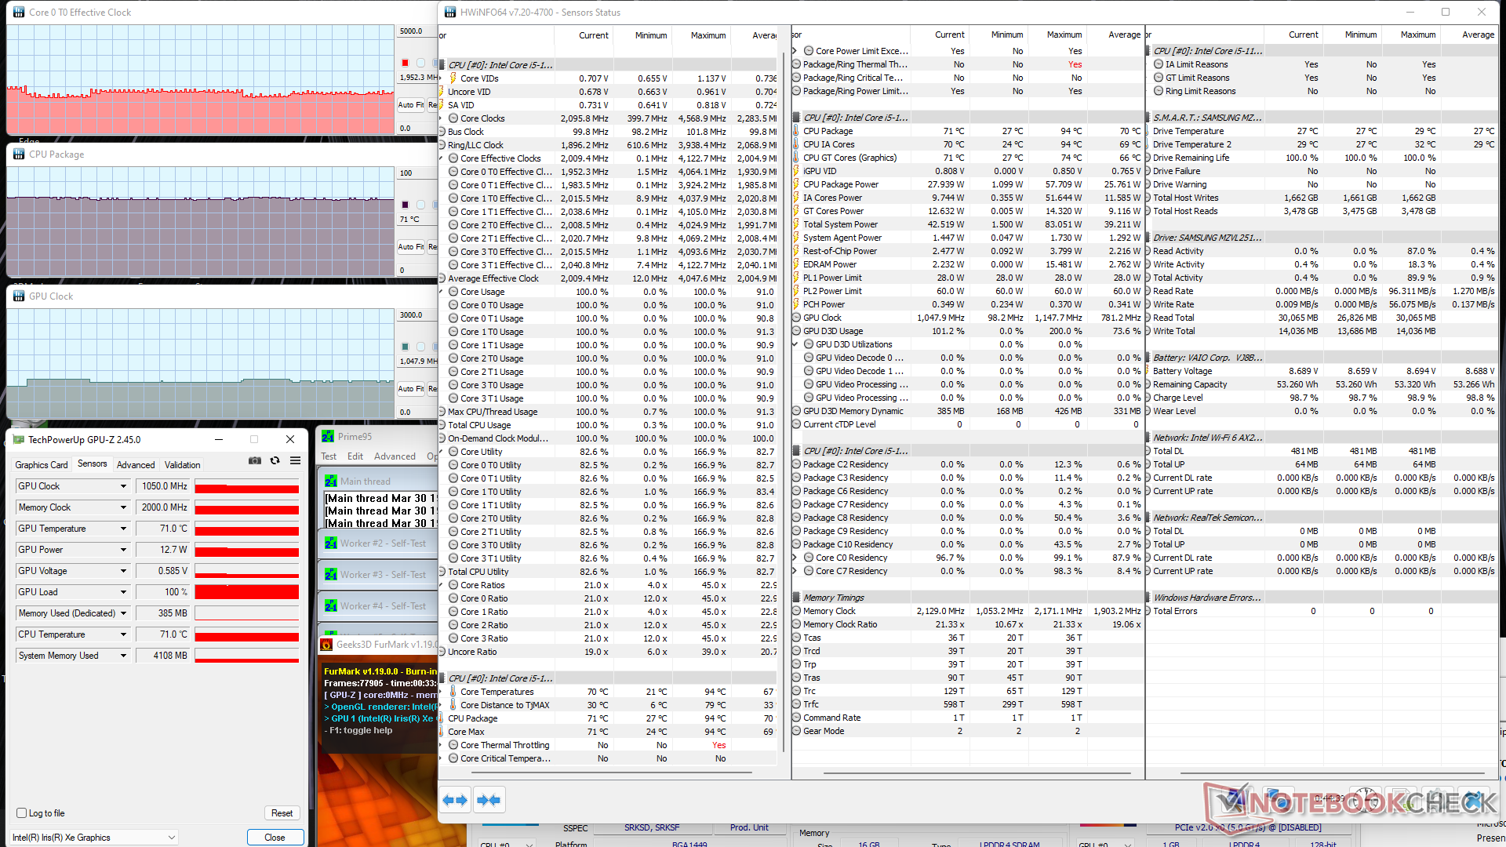Click the red color swatch in the Core 0 T0 graph
This screenshot has width=1506, height=847.
coord(405,63)
